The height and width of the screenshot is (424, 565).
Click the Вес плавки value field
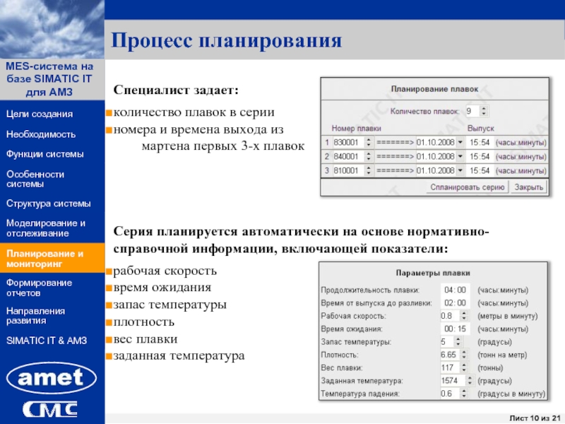[448, 367]
